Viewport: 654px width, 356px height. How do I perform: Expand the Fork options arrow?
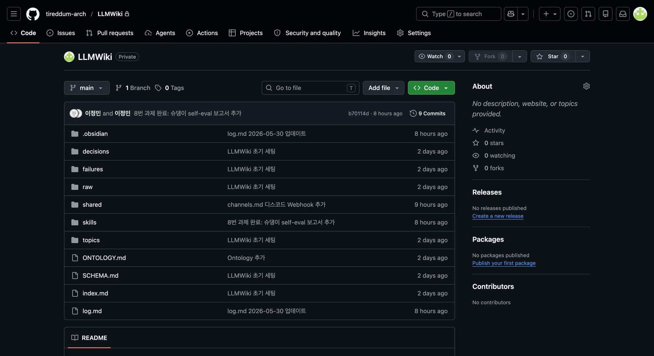[520, 57]
